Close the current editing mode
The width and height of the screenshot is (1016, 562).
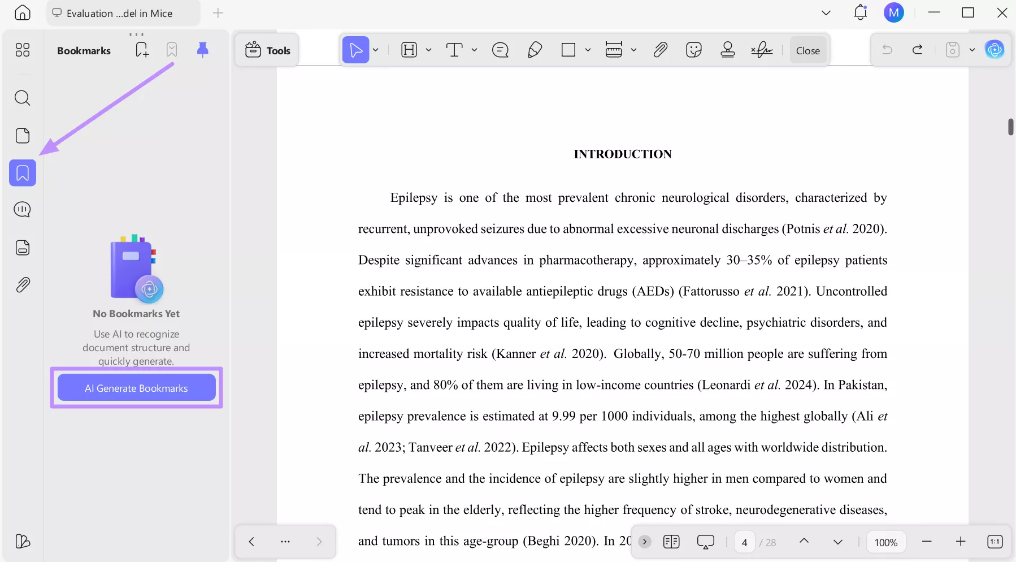[x=807, y=50]
